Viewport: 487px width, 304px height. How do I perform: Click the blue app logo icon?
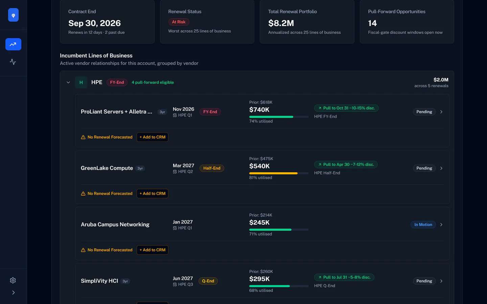tap(13, 15)
